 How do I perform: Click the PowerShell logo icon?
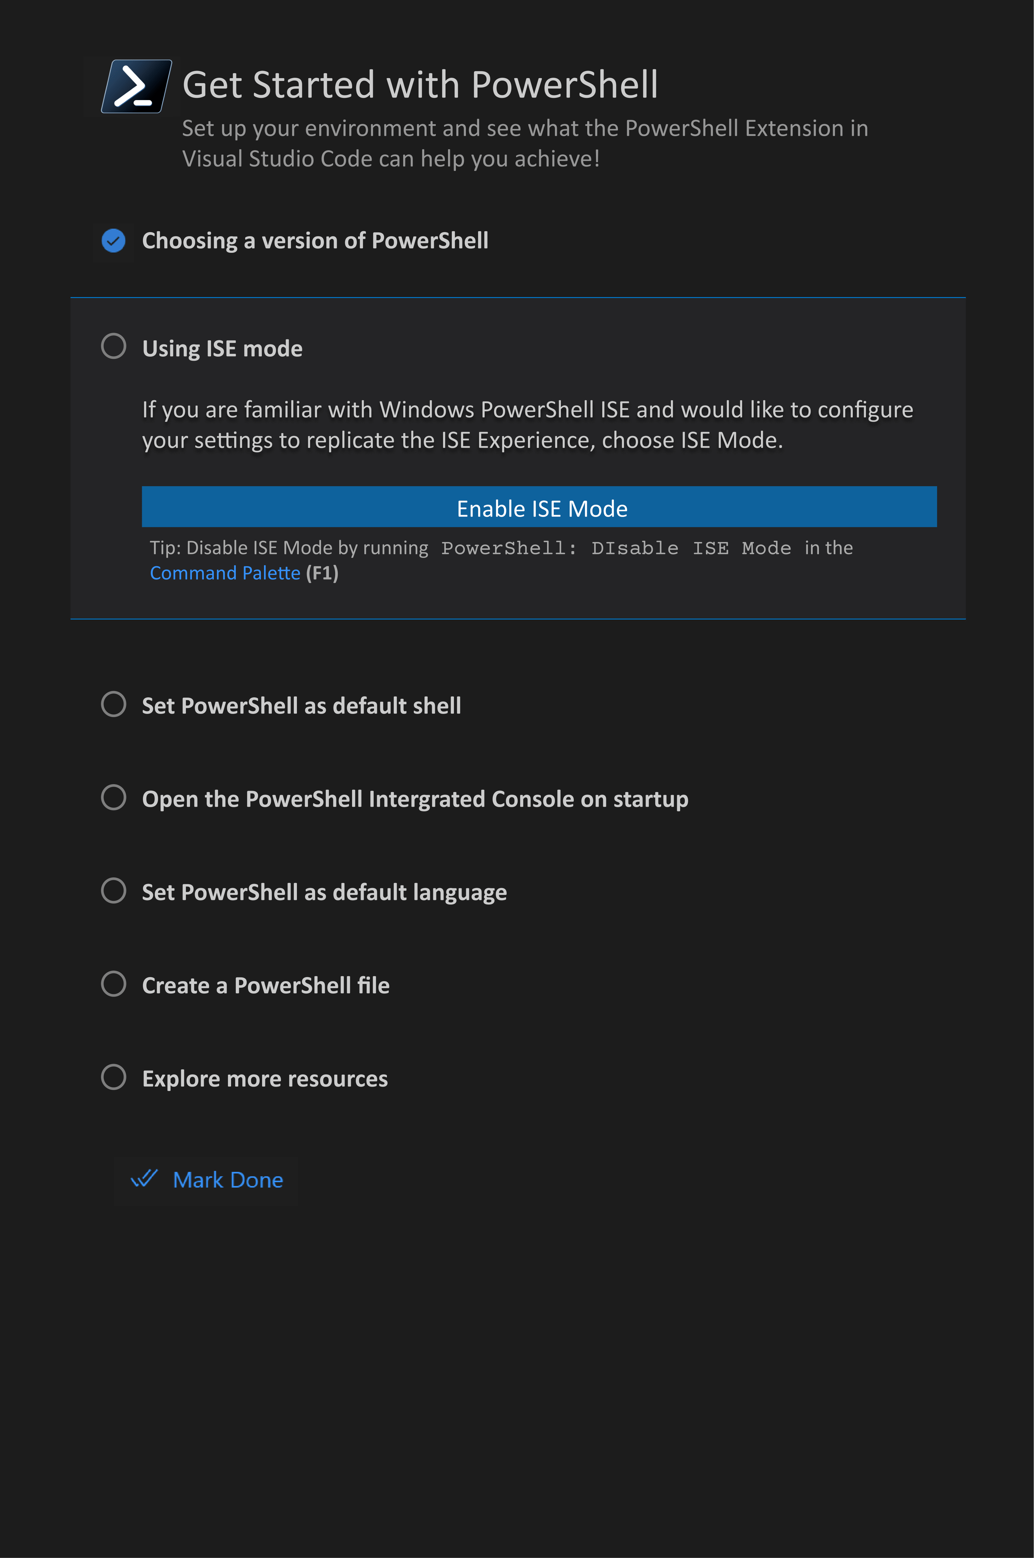click(x=136, y=86)
